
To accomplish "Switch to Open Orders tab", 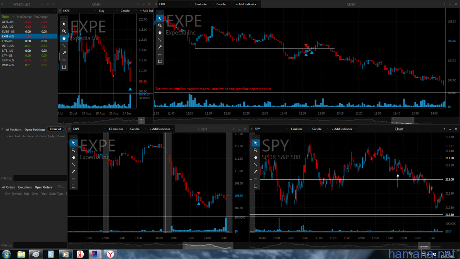I will pyautogui.click(x=44, y=188).
